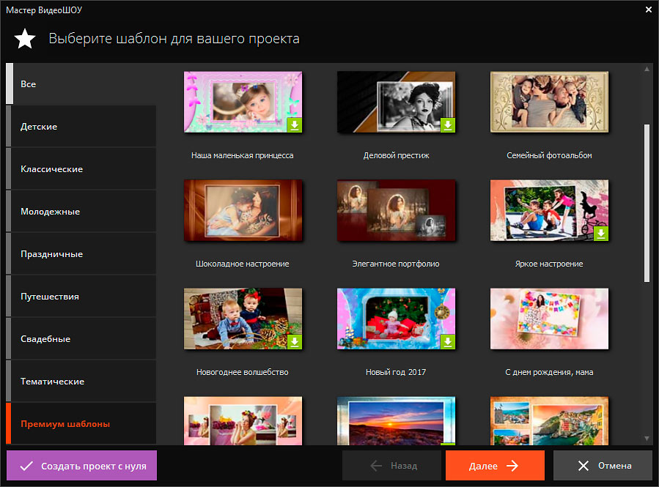Click the download icon on Наша маленькая принцесса

click(294, 125)
